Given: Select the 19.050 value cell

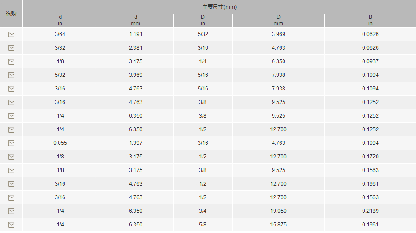Looking at the screenshot, I should (x=278, y=211).
